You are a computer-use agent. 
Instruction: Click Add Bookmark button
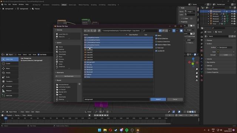coord(68,76)
